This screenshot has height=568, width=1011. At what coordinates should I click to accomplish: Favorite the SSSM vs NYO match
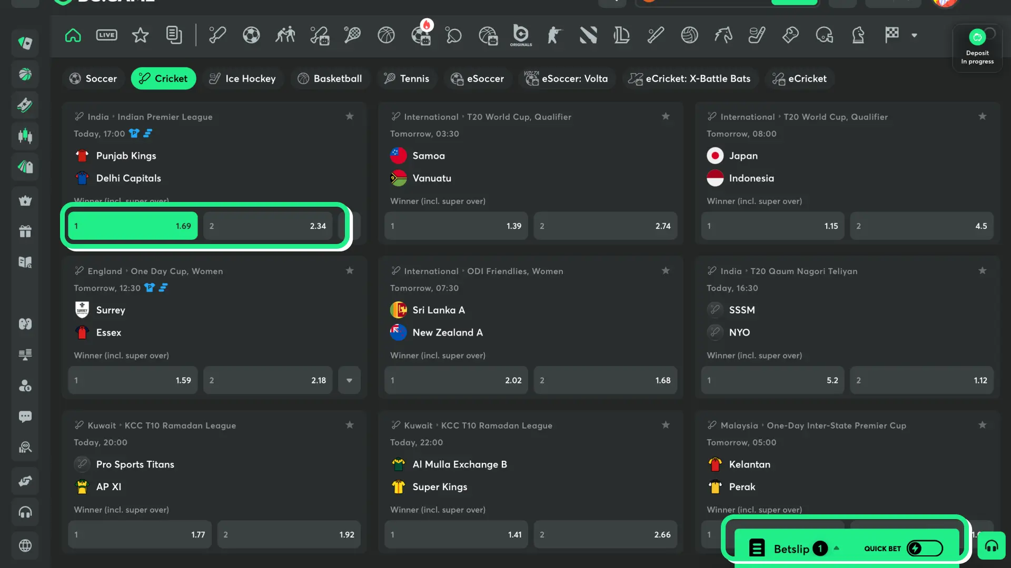coord(983,270)
